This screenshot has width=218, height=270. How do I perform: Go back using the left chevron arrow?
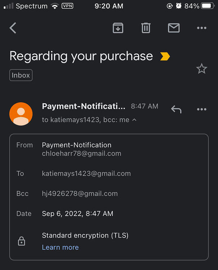pos(13,28)
